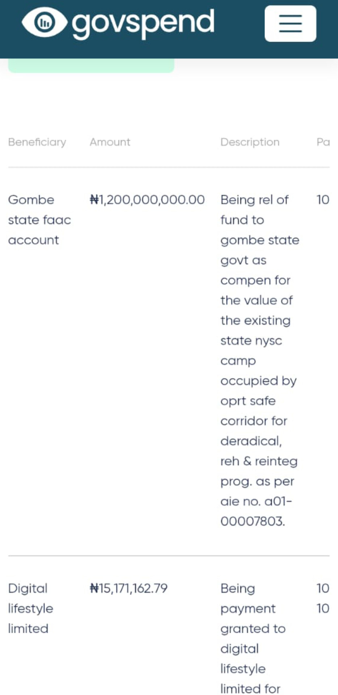The height and width of the screenshot is (695, 338).
Task: Click the govspend eye logo icon
Action: pyautogui.click(x=45, y=22)
